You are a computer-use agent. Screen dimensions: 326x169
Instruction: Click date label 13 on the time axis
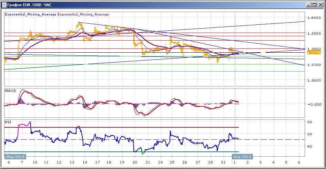72,162
